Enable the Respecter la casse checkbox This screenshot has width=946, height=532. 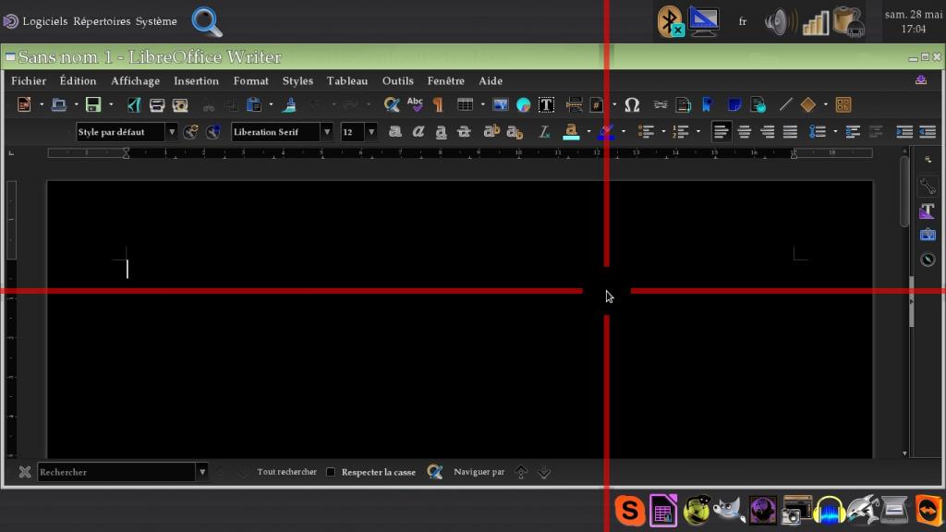[x=331, y=472]
